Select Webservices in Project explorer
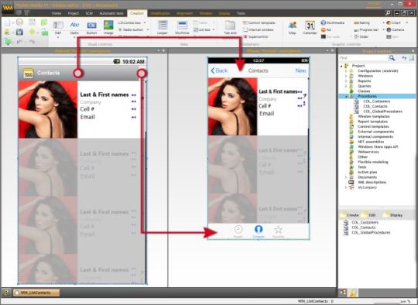This screenshot has height=305, width=418. click(368, 152)
